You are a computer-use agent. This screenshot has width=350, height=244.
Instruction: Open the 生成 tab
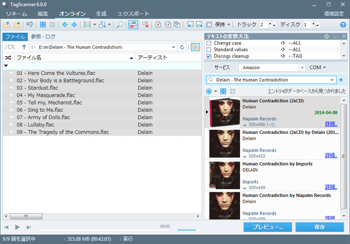(x=101, y=14)
